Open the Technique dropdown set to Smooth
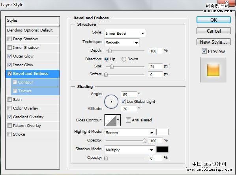 click(122, 43)
